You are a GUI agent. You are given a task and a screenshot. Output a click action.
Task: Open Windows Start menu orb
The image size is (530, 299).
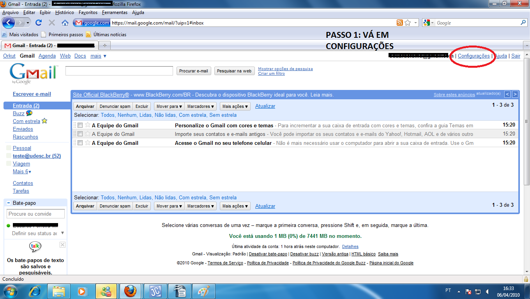point(10,291)
